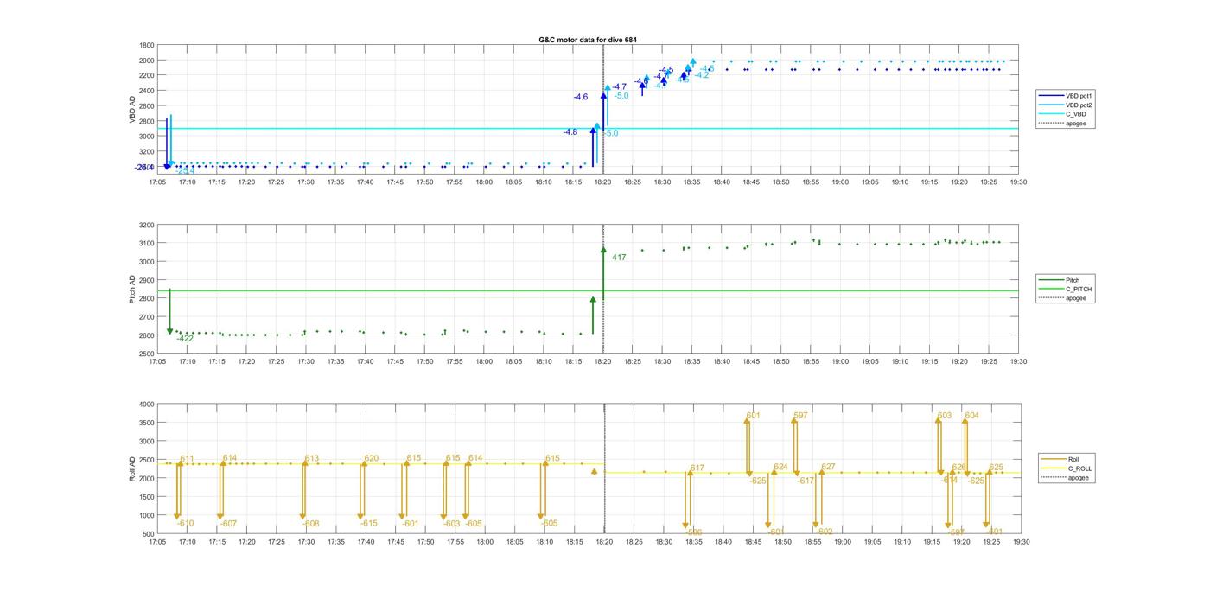The image size is (1210, 599).
Task: Click the '-422' pitch move label
Action: click(x=185, y=339)
